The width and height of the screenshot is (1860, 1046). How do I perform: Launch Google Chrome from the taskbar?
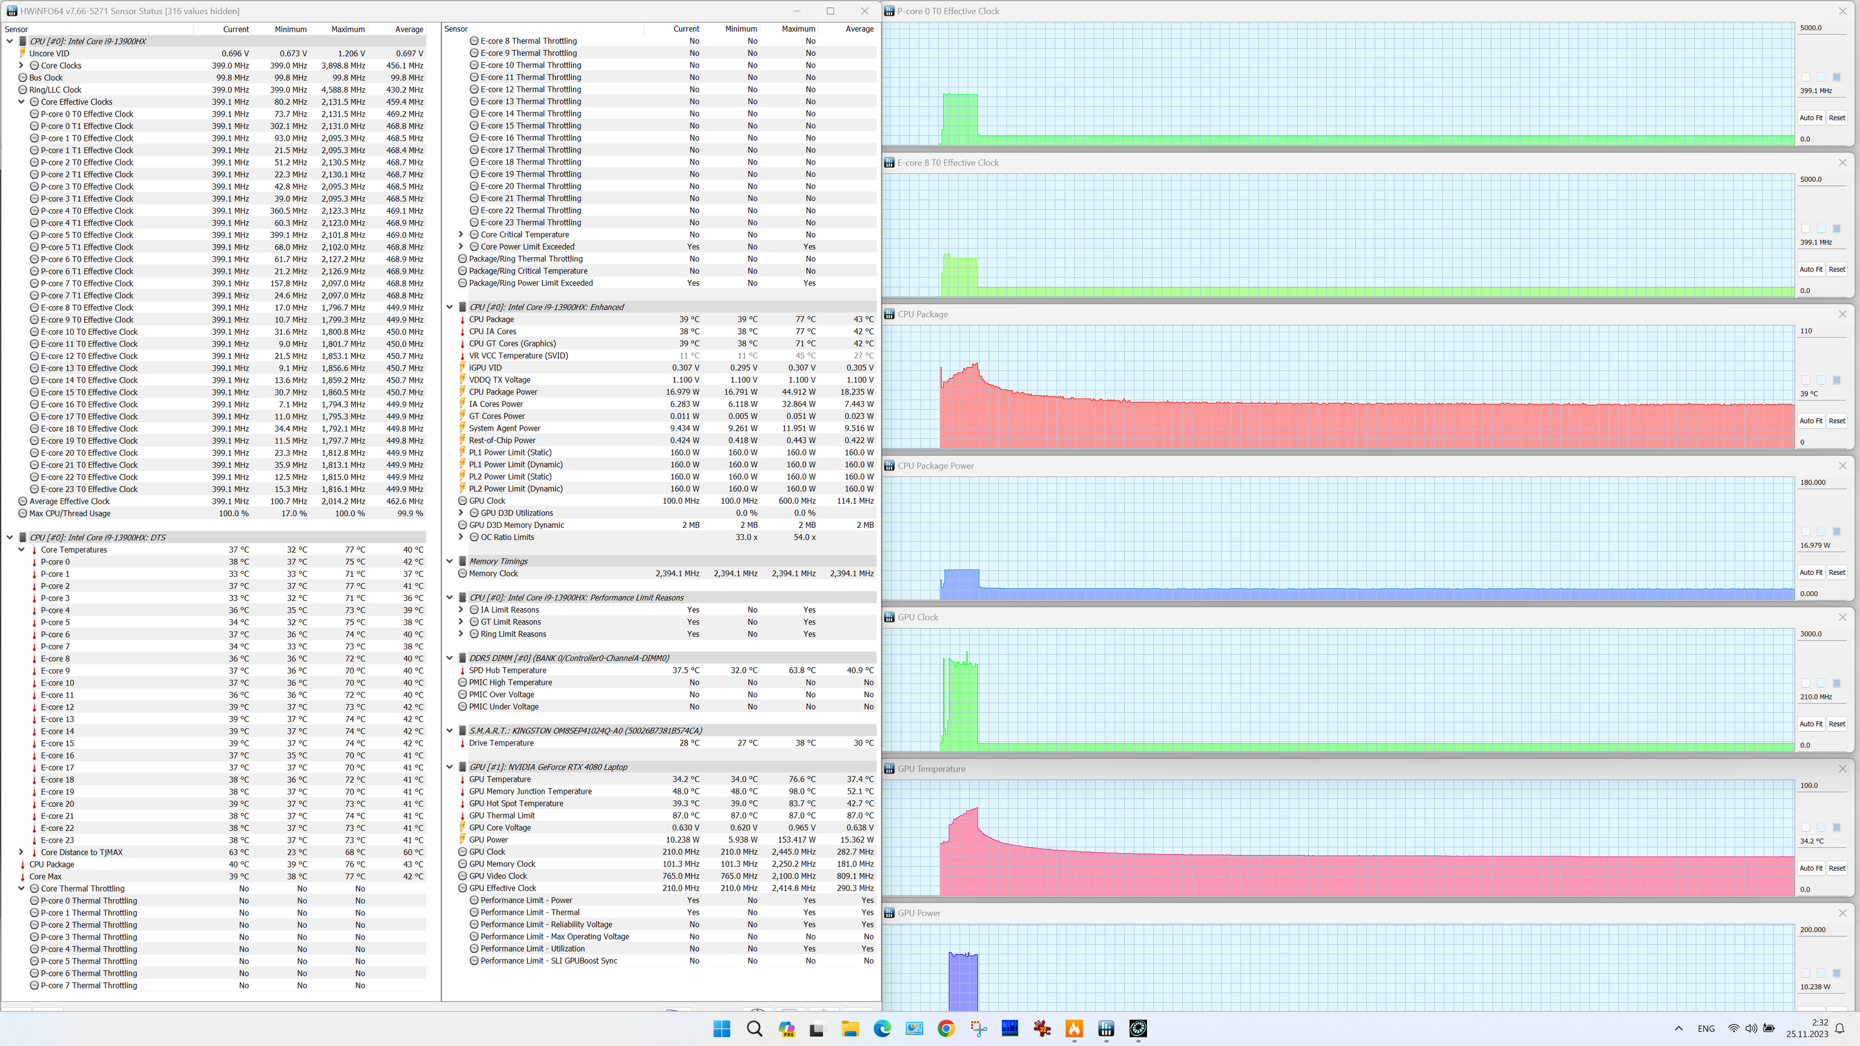click(946, 1029)
